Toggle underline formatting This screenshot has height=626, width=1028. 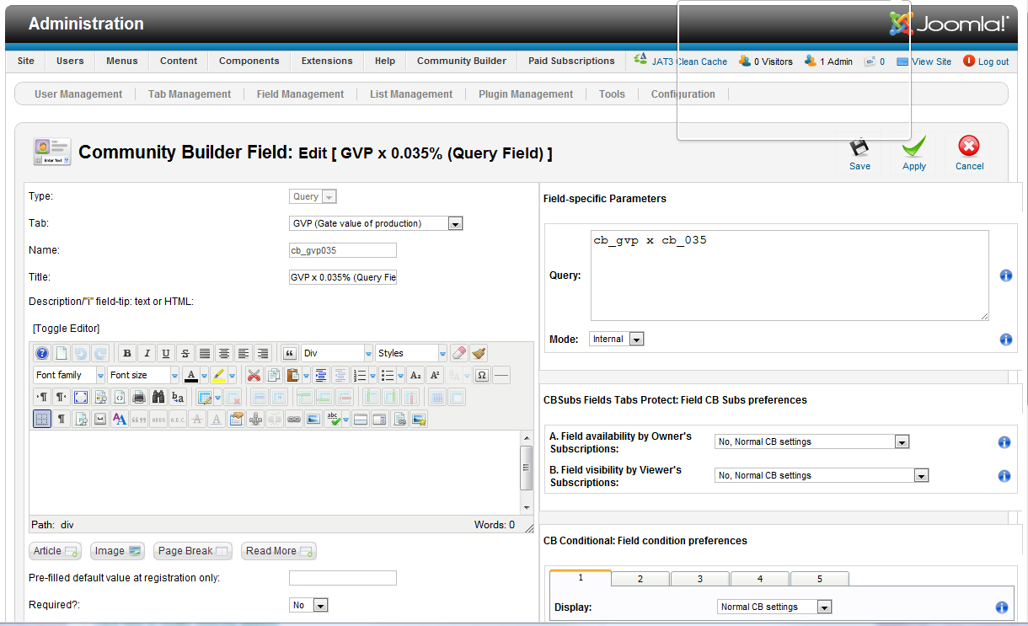click(x=166, y=353)
